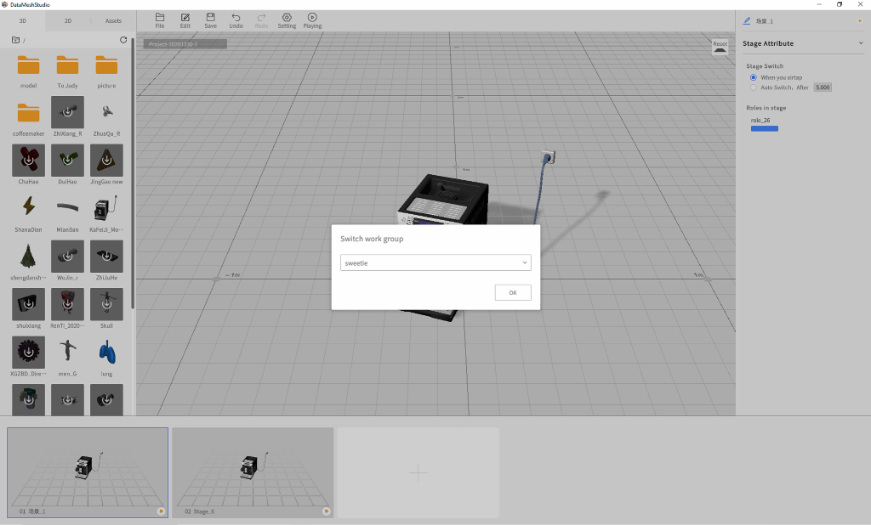Select the shengdanshu Christmas tree asset

click(x=28, y=260)
